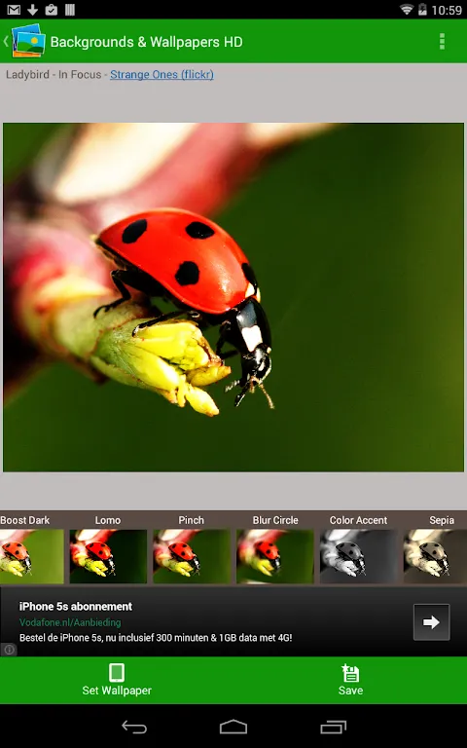The image size is (467, 748).
Task: Tap the Android back navigation button
Action: pyautogui.click(x=134, y=727)
